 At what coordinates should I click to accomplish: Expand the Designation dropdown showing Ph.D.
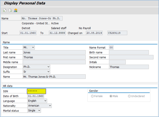tap(36, 67)
